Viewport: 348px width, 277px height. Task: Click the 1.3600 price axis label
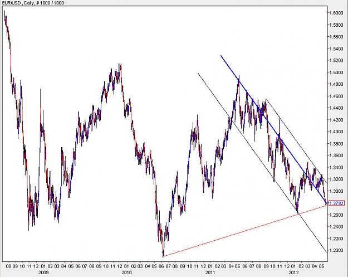coord(336,155)
